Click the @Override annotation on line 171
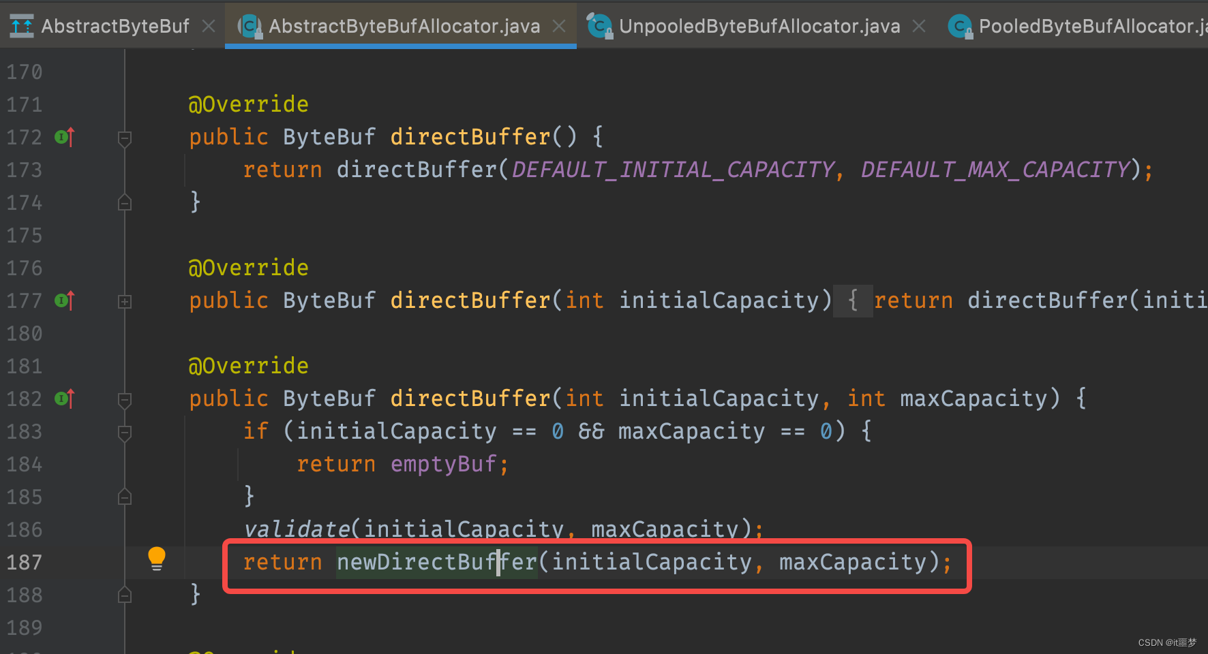The image size is (1208, 654). coord(249,104)
